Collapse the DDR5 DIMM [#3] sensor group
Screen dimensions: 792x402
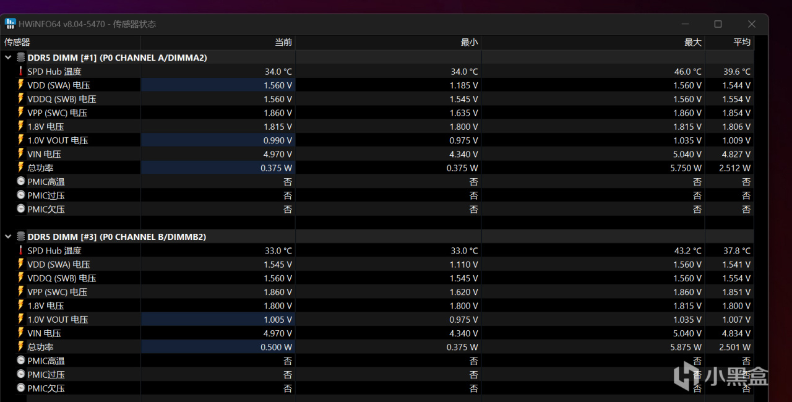point(8,237)
